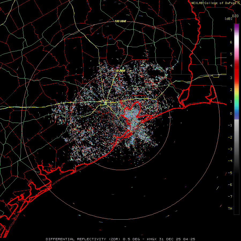Click the 4 value on the color scale
This screenshot has width=241, height=241.
click(231, 66)
